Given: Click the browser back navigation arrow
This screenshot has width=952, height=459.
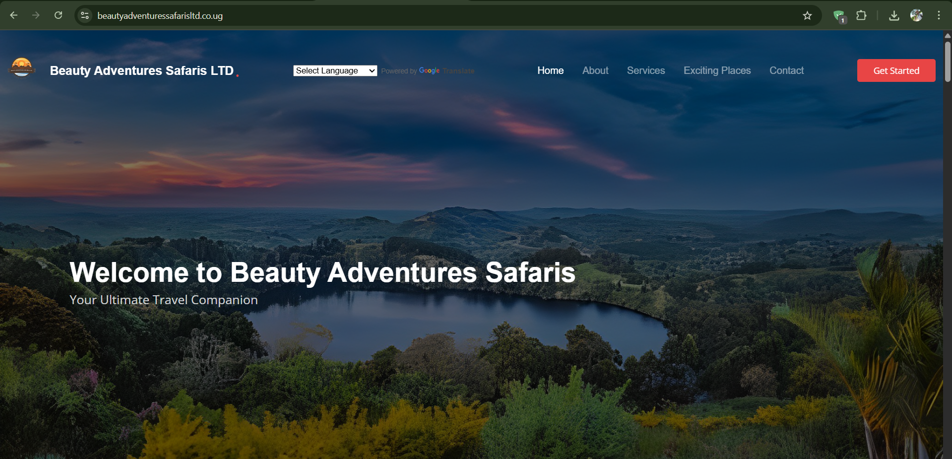Looking at the screenshot, I should pyautogui.click(x=13, y=15).
